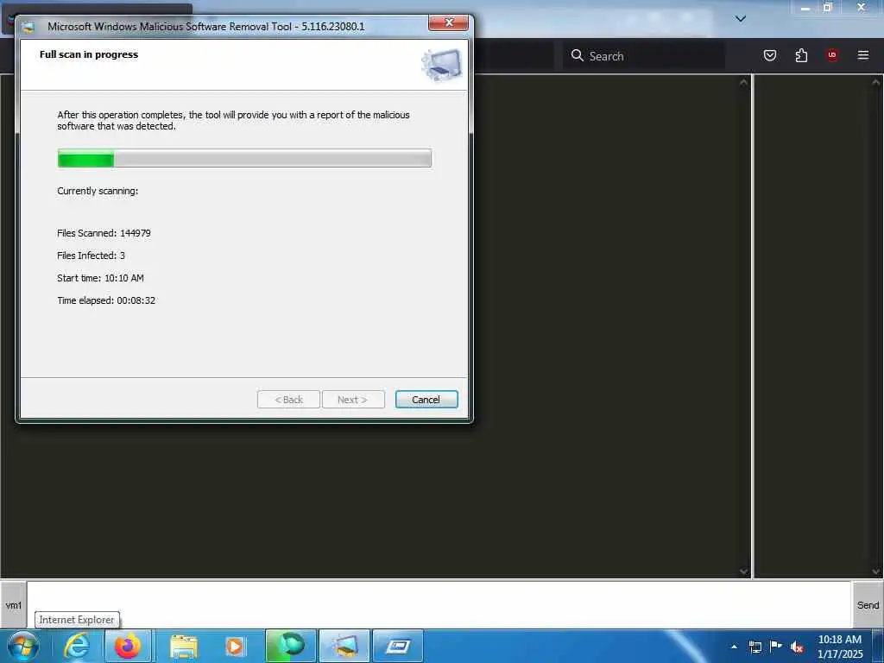Image resolution: width=884 pixels, height=663 pixels.
Task: Click the disabled Back button
Action: pos(288,399)
